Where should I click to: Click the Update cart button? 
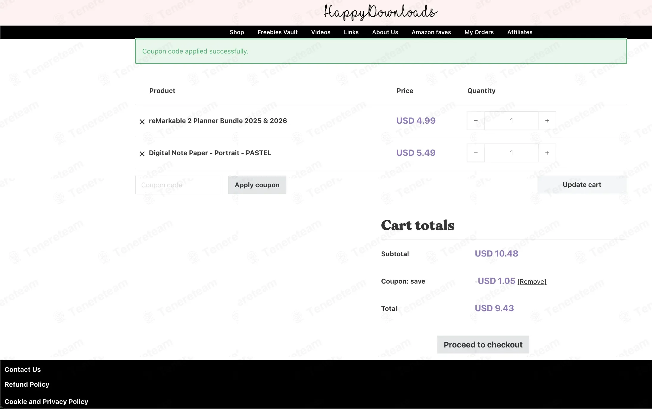pos(582,185)
